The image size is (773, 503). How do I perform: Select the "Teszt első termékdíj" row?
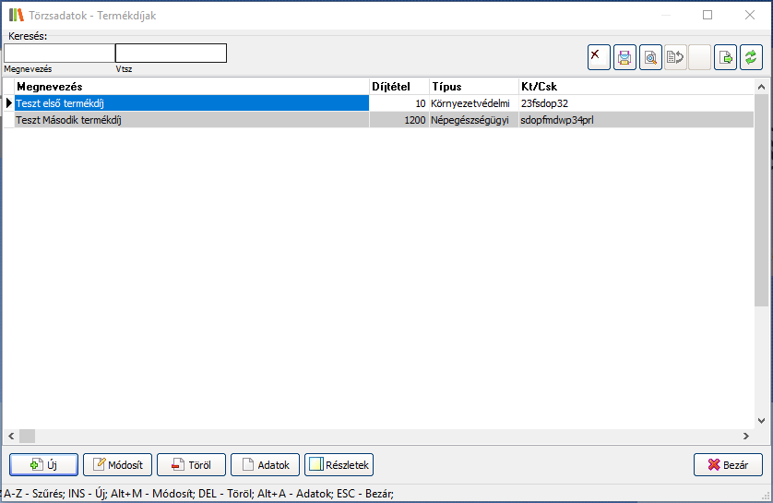pyautogui.click(x=184, y=103)
